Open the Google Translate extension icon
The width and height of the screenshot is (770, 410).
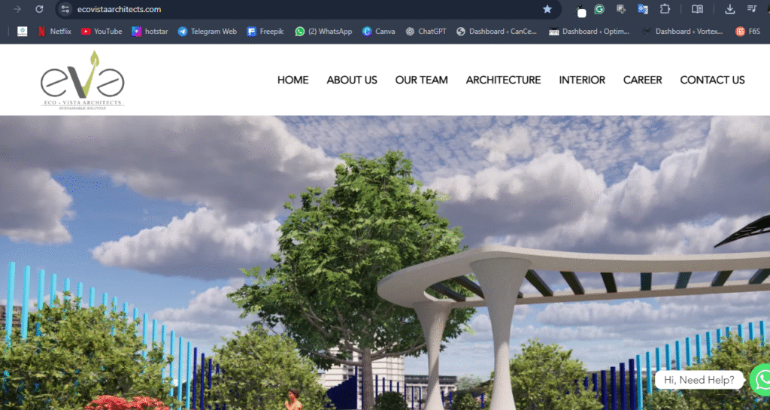pyautogui.click(x=643, y=9)
